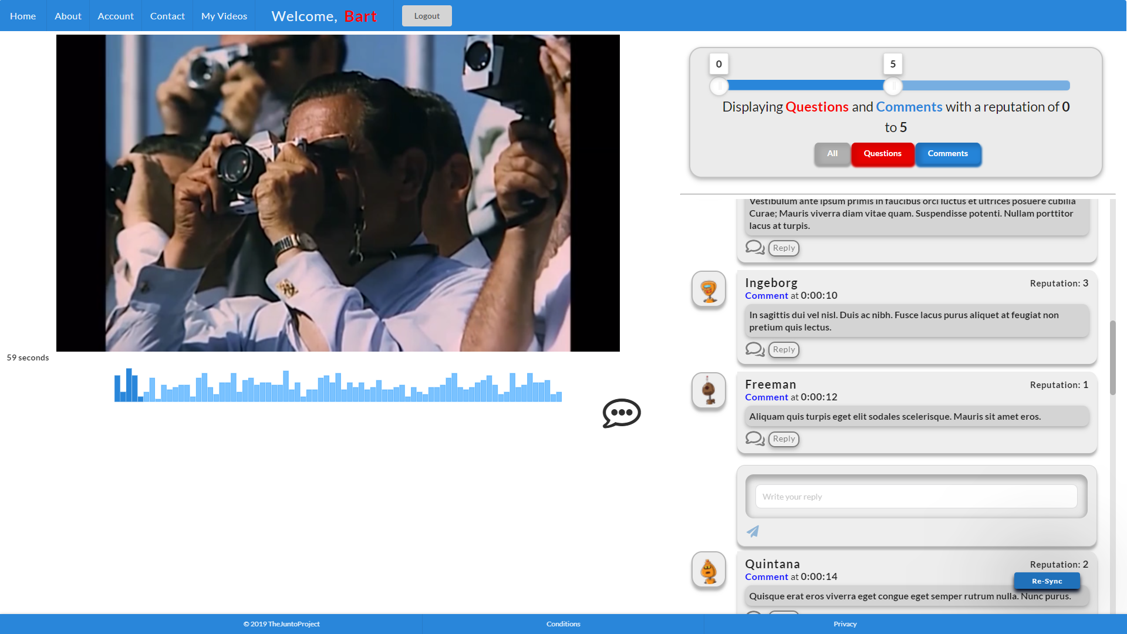Click Reply under Ingeborg's comment
This screenshot has height=634, width=1127.
[x=784, y=349]
